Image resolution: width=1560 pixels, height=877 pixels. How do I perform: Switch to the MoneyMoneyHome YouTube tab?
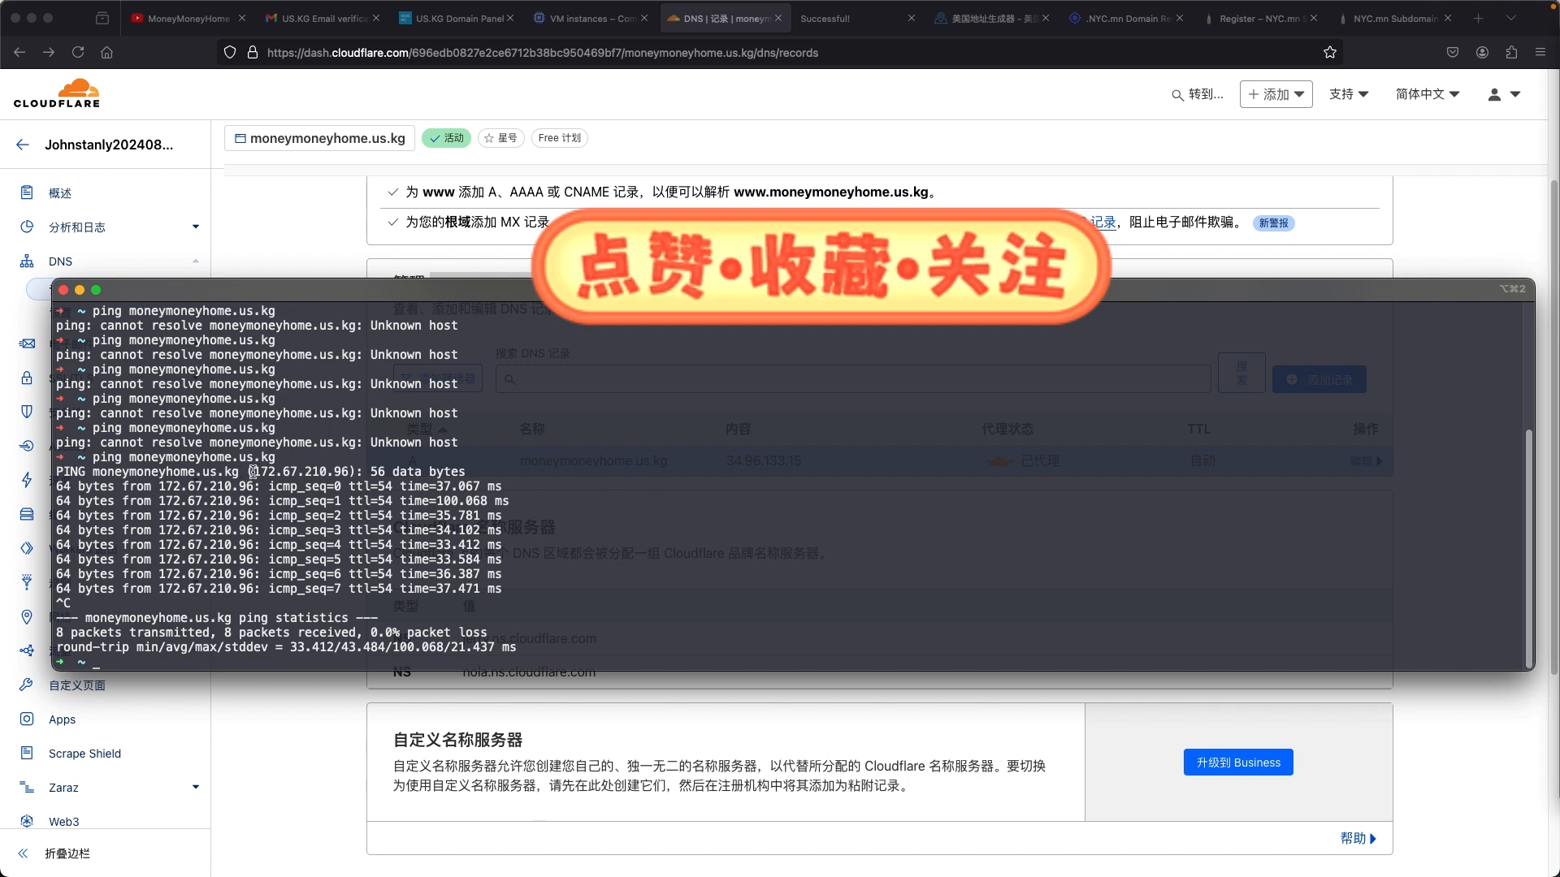[188, 18]
